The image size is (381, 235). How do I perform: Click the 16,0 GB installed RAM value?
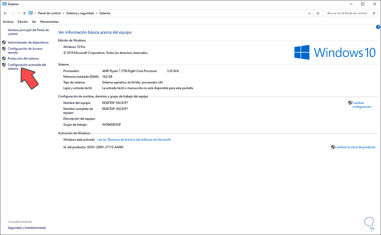[x=107, y=77]
